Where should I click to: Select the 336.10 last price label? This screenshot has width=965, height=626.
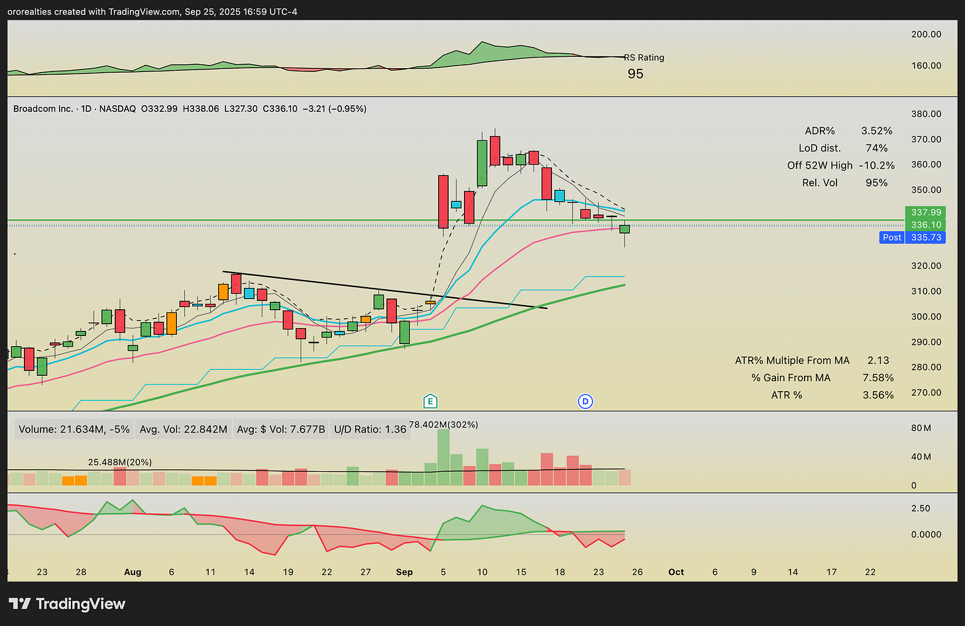tap(926, 225)
